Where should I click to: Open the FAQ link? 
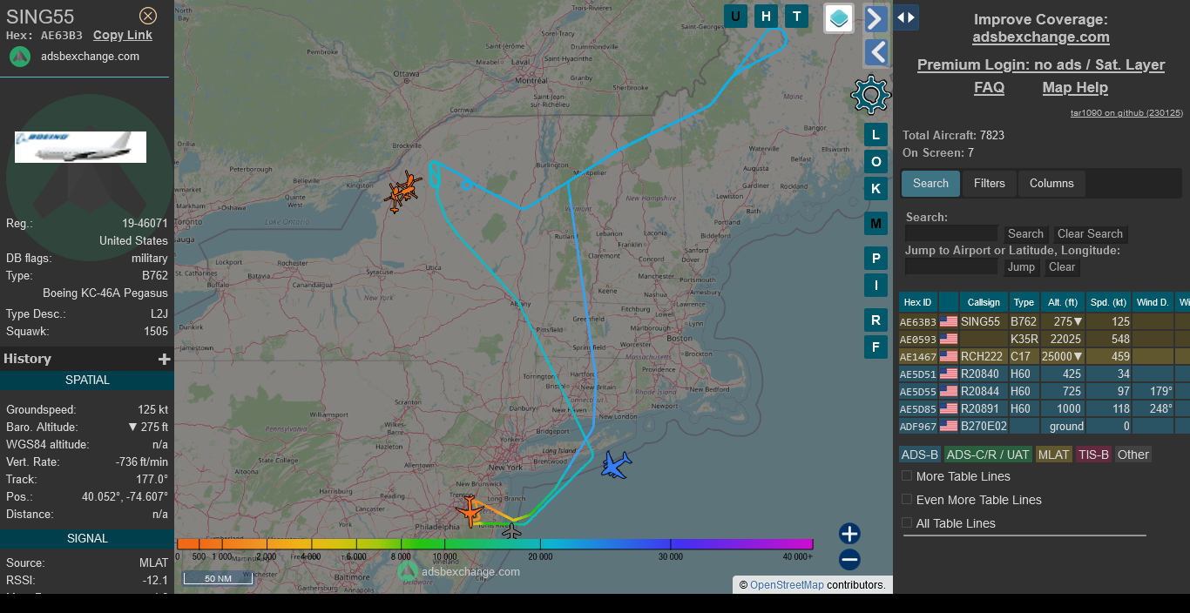[989, 88]
